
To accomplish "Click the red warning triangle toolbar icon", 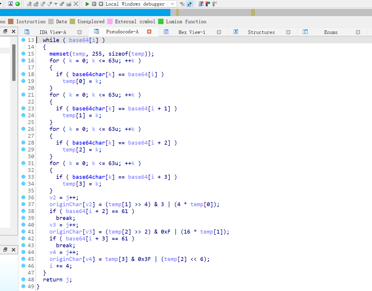I will point(10,4).
